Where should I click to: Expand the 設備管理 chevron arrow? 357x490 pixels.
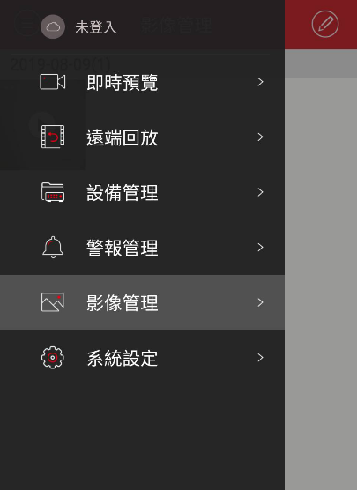(260, 192)
